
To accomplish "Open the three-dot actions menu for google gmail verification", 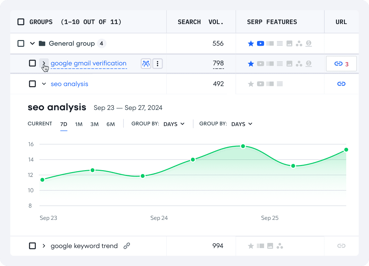I will pos(158,63).
